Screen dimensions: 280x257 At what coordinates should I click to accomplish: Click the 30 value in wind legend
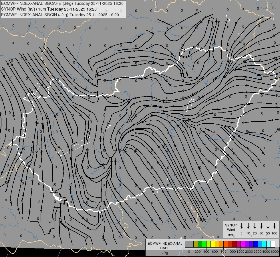click(261, 233)
